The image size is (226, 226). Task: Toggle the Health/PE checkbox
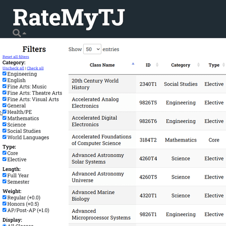5,112
